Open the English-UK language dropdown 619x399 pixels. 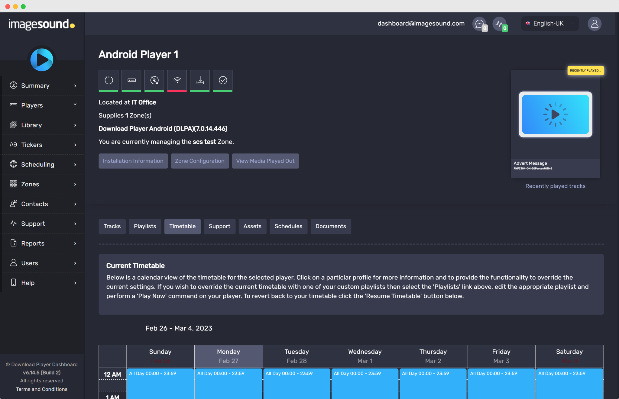point(550,24)
